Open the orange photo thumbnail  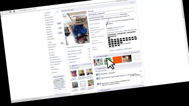tap(118, 60)
